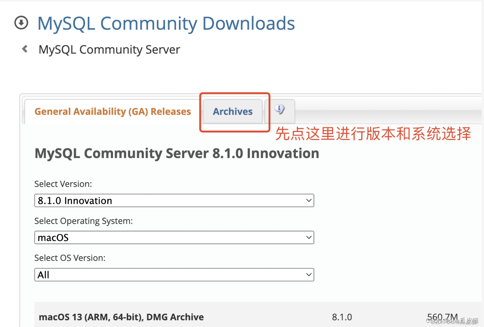This screenshot has height=327, width=484.
Task: Open the MySQL Community Downloads heading link
Action: coord(166,23)
